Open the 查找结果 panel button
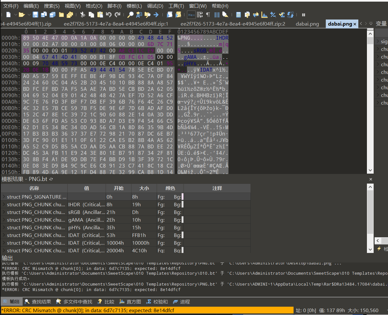The height and width of the screenshot is (315, 388). click(38, 302)
